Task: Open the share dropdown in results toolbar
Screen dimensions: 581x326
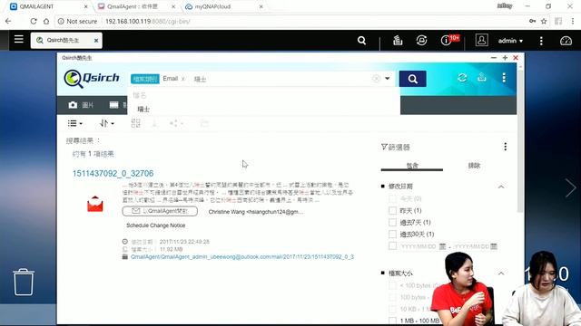Action: [176, 123]
